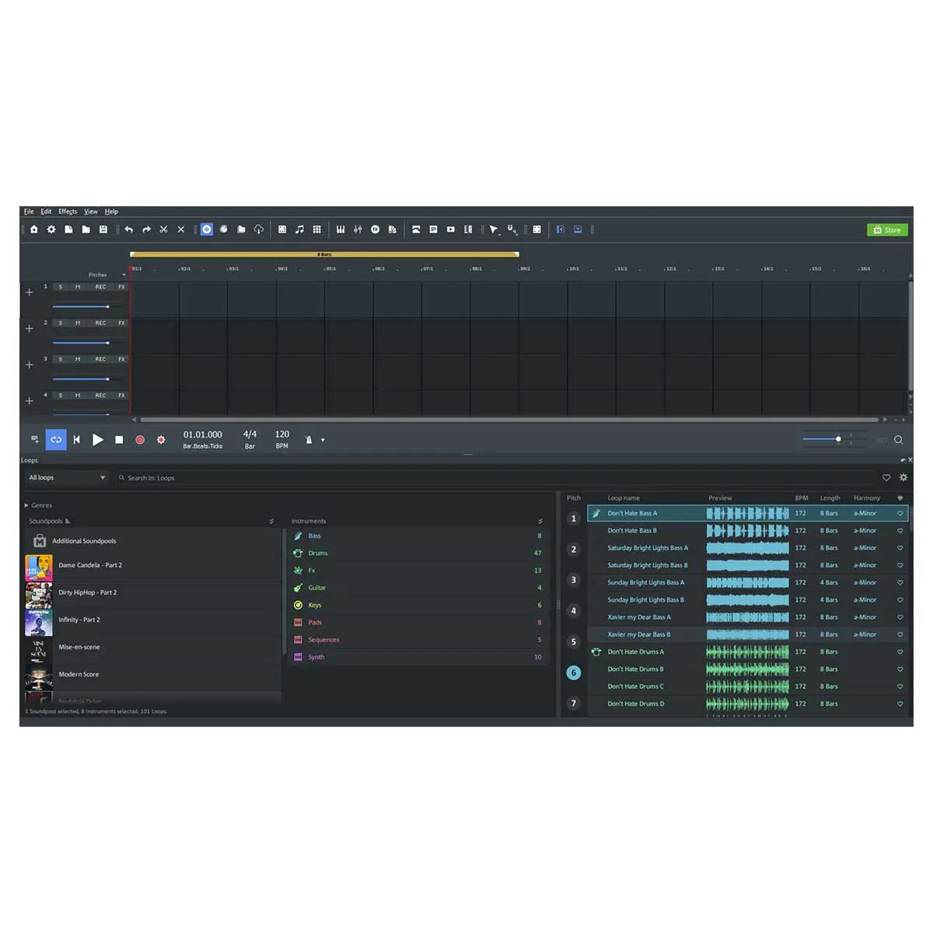Click the metronome icon in the transport bar

click(309, 440)
